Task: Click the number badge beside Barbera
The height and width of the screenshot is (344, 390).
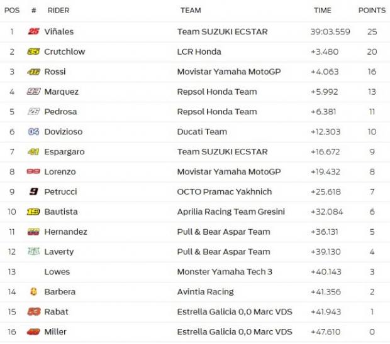Action: [x=34, y=291]
